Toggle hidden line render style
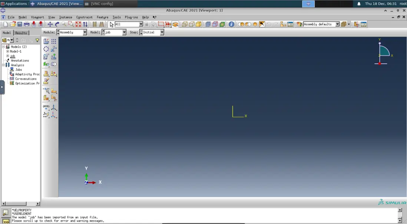The width and height of the screenshot is (407, 224). click(x=192, y=24)
